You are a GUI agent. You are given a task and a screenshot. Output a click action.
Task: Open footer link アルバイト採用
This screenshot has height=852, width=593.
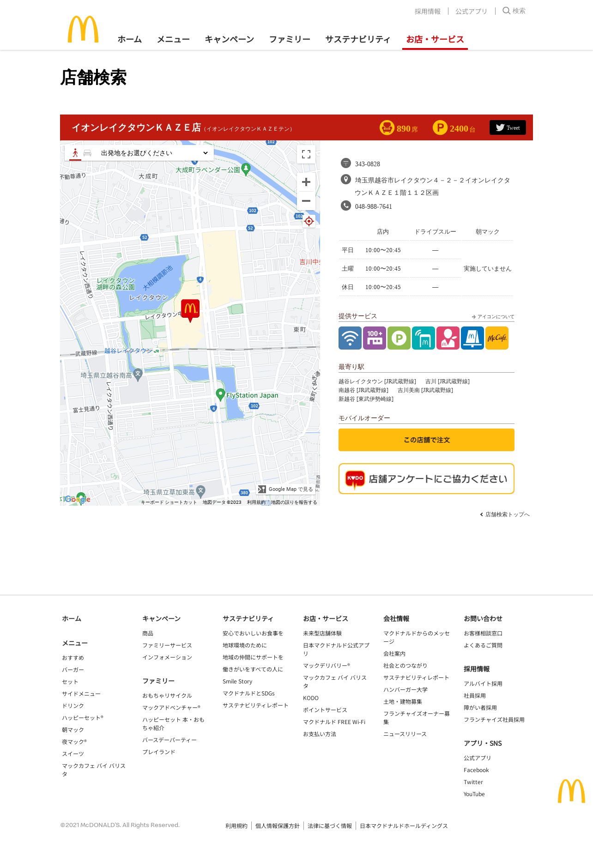coord(483,683)
